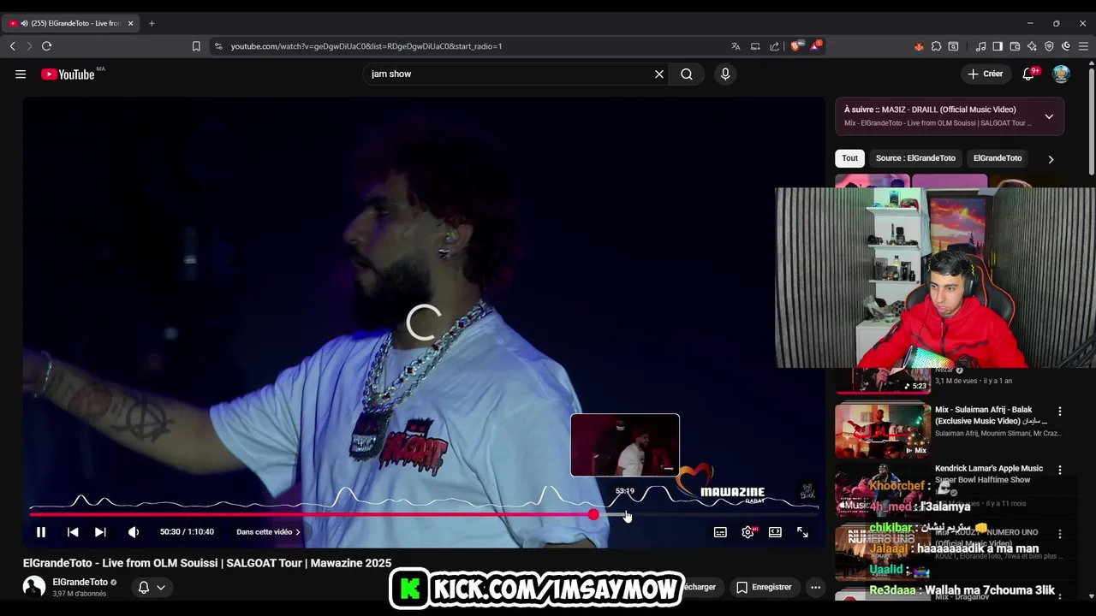Start voice search with the microphone
Image resolution: width=1096 pixels, height=616 pixels.
[x=725, y=74]
